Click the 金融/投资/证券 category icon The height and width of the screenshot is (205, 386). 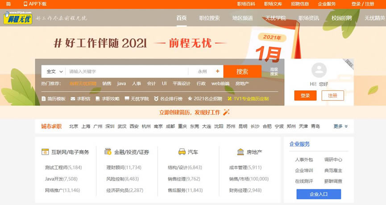[x=108, y=152]
